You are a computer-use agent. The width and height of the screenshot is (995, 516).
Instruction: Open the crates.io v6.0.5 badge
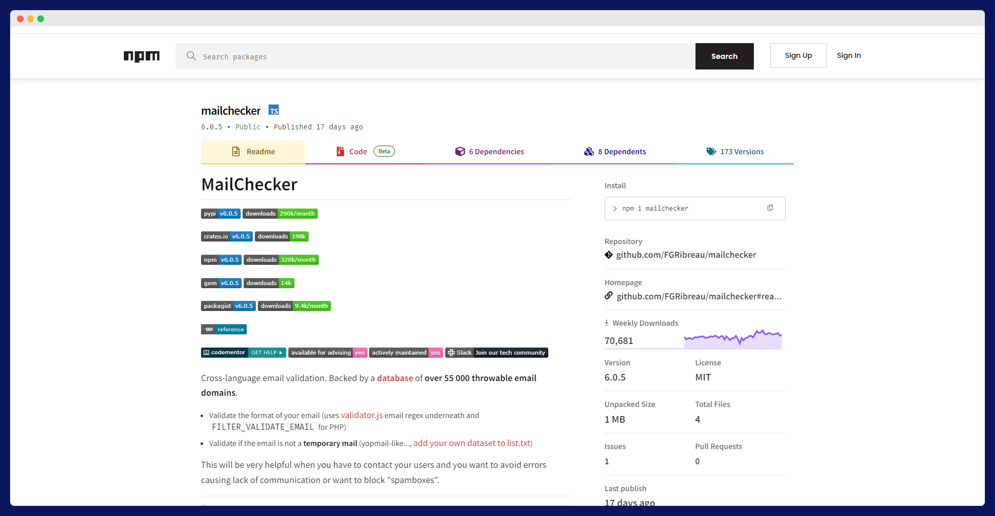(x=226, y=236)
